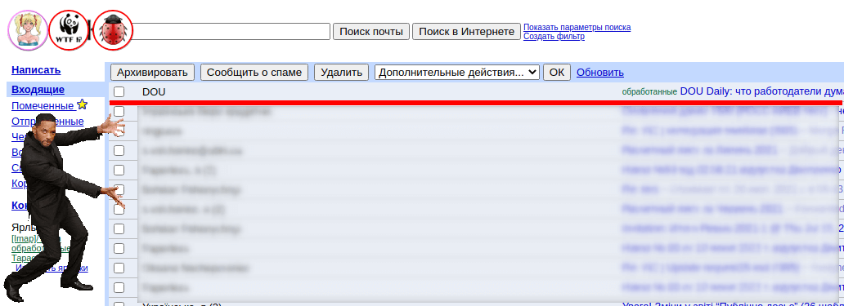Screen dimensions: 844x306
Task: Click the WTF panda logo icon
Action: 69,31
